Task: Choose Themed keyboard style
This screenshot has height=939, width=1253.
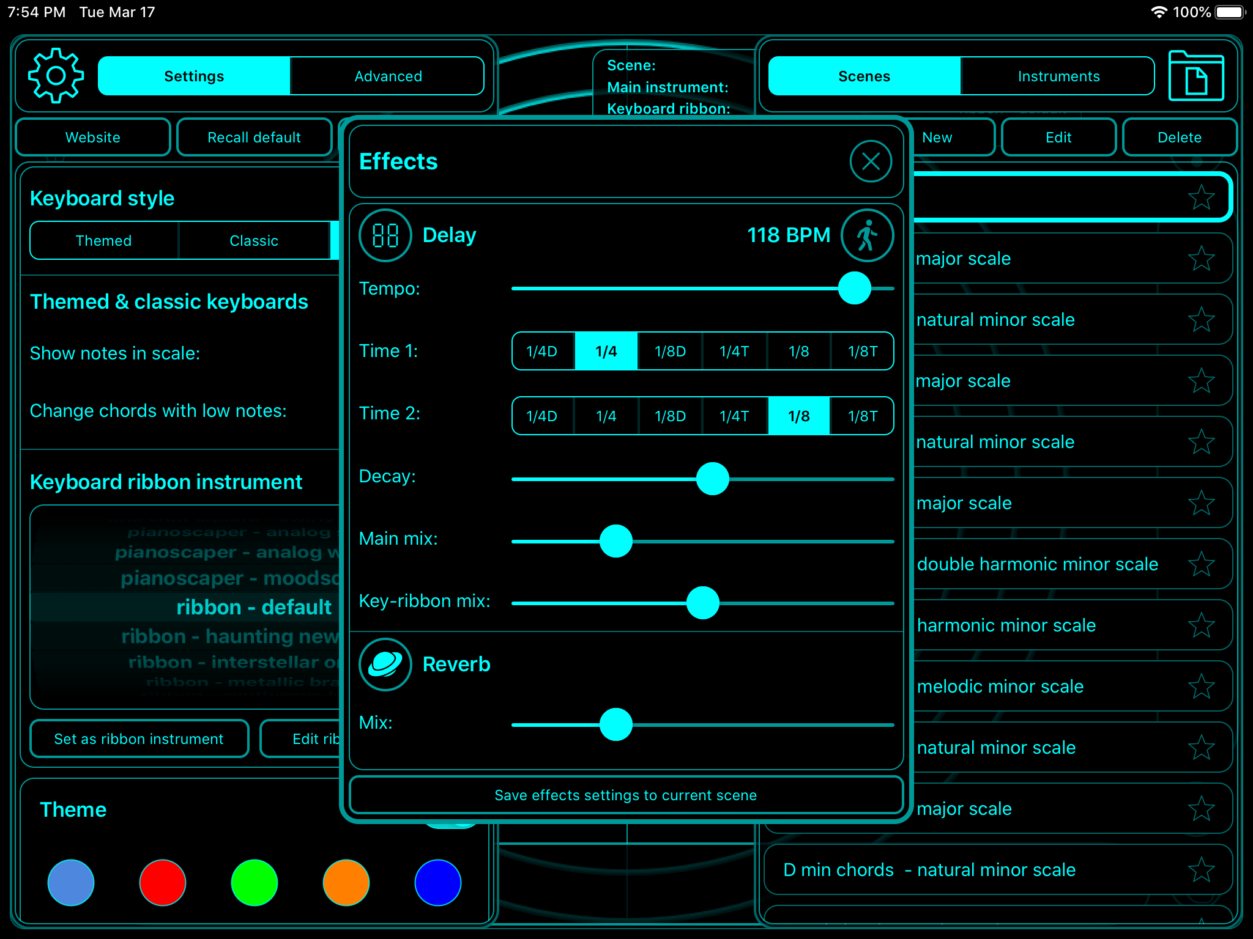Action: [103, 241]
